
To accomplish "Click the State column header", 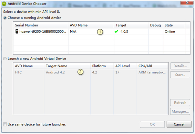I will click(174, 25).
